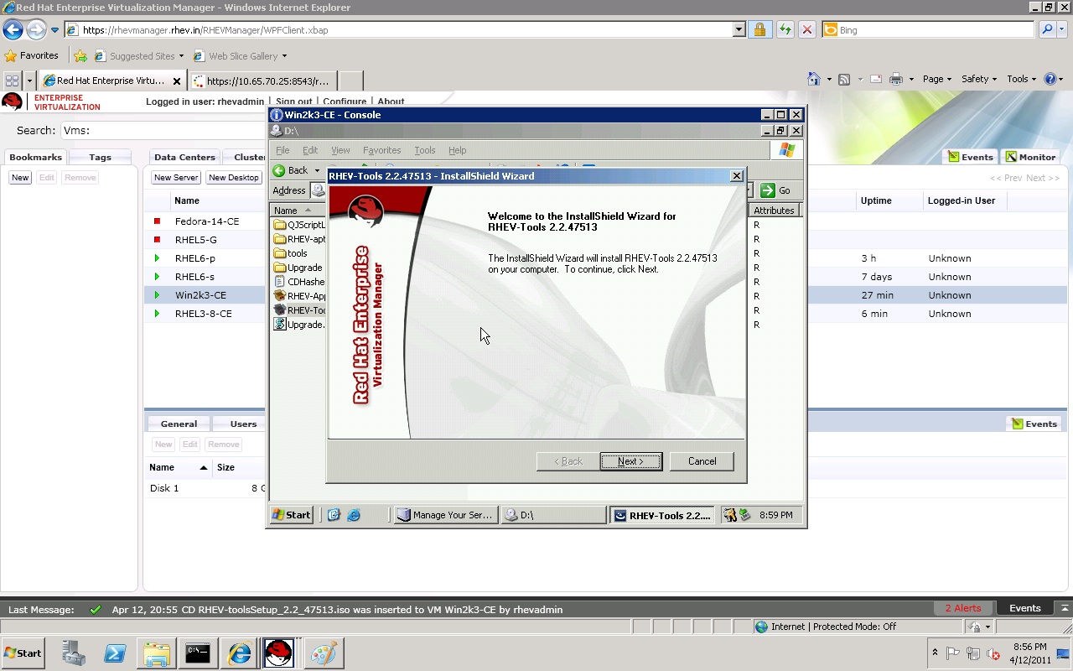The width and height of the screenshot is (1073, 671).
Task: Click the Monitor button in RHEV Manager
Action: tap(1030, 157)
